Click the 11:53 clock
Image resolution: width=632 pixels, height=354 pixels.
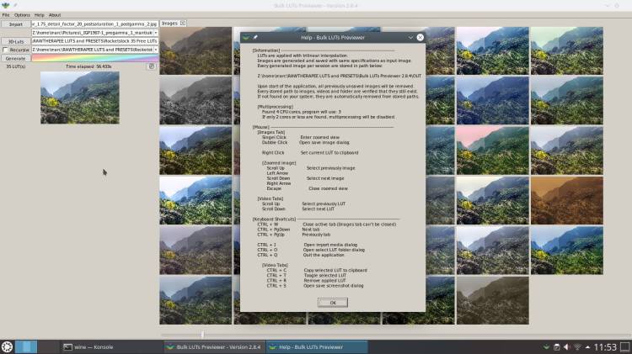[605, 346]
